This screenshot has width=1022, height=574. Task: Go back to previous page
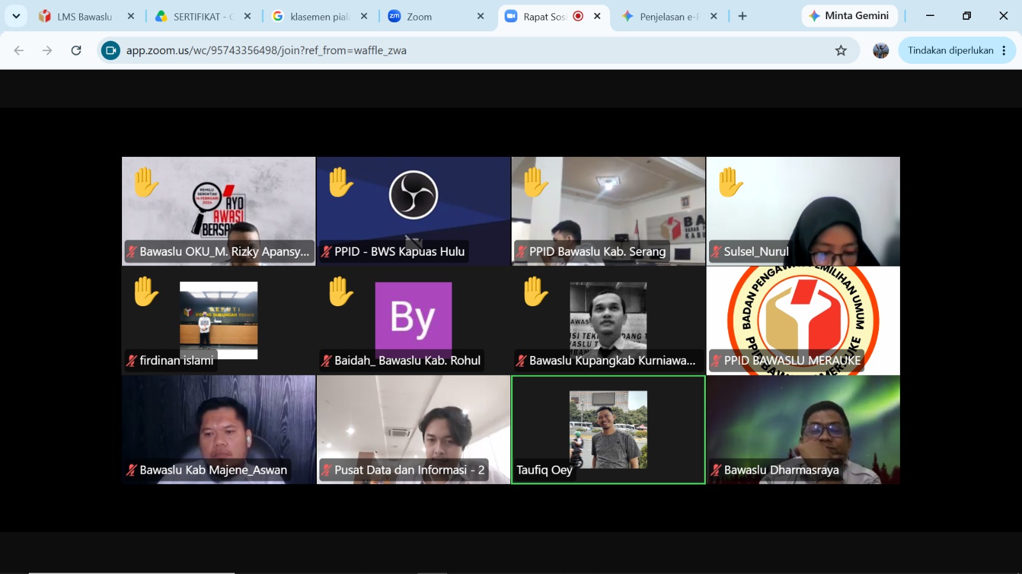(x=19, y=50)
